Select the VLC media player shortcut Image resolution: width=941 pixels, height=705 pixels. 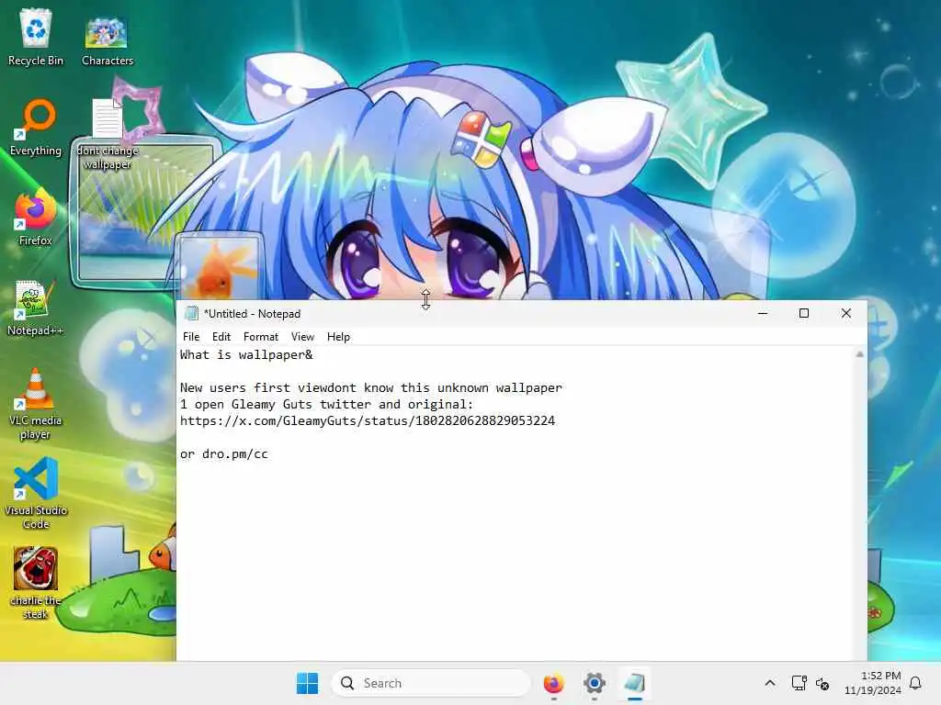pyautogui.click(x=36, y=405)
